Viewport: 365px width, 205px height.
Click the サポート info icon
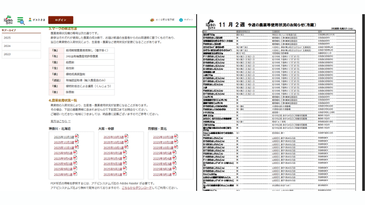(x=181, y=20)
